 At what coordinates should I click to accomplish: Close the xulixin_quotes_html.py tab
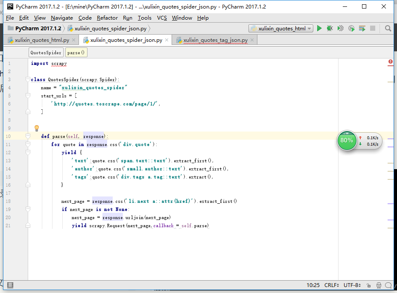74,40
